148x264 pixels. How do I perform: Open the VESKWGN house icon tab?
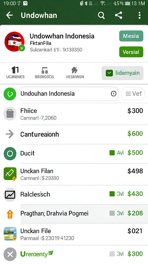pyautogui.click(x=75, y=72)
